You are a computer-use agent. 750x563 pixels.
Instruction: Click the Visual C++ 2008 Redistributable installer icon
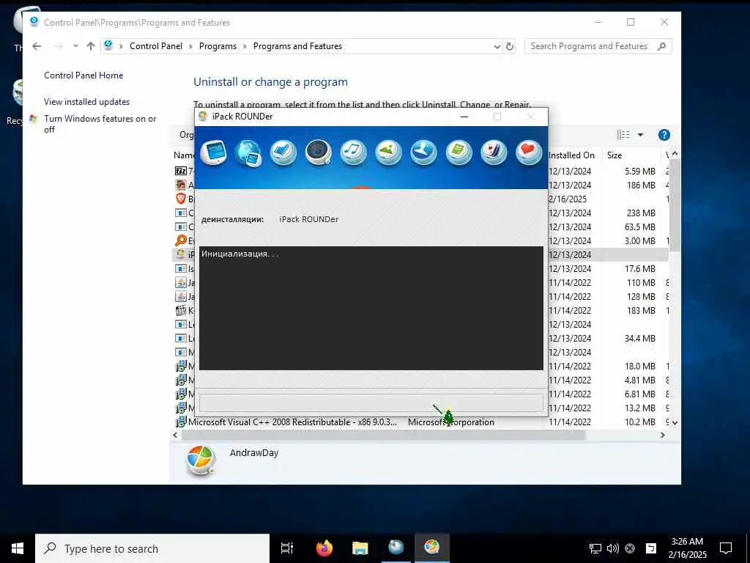181,422
